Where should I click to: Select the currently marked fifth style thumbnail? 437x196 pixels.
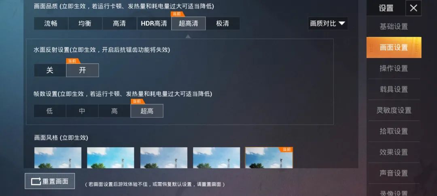[269, 158]
